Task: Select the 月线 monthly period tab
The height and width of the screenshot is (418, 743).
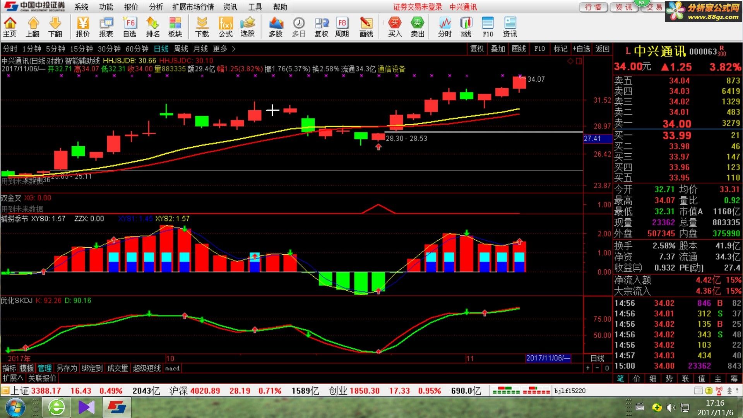Action: click(200, 49)
